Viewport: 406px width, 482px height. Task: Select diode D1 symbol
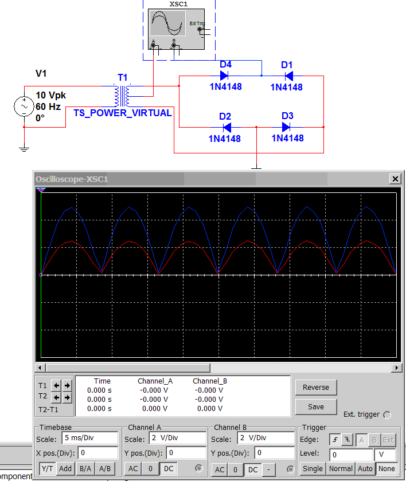point(288,76)
